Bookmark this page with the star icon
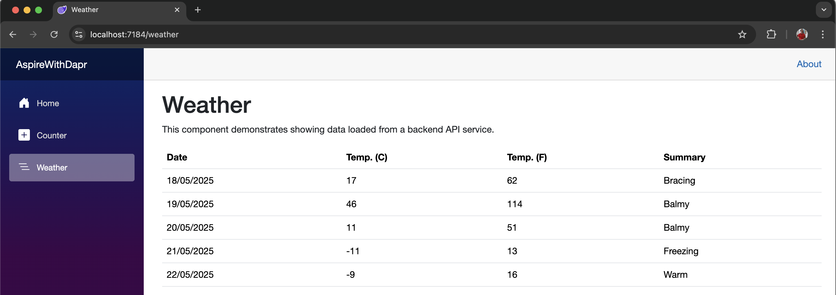This screenshot has height=295, width=836. [742, 34]
